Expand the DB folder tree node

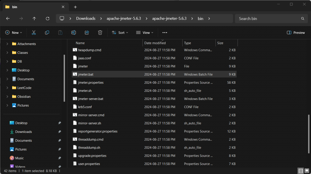point(7,61)
